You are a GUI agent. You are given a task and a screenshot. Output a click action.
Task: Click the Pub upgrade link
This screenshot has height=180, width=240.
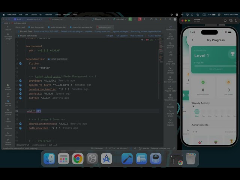coord(121,36)
